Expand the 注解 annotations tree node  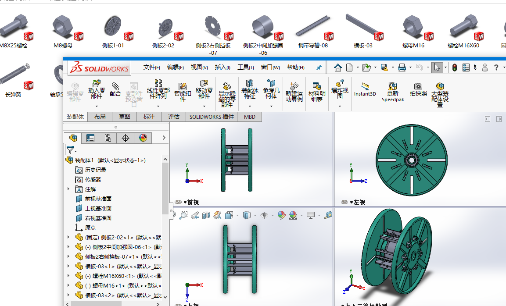pos(68,189)
